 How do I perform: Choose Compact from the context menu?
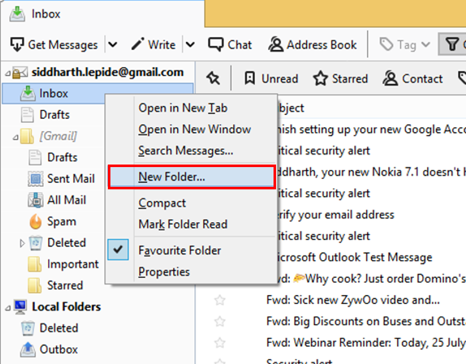tap(191, 203)
